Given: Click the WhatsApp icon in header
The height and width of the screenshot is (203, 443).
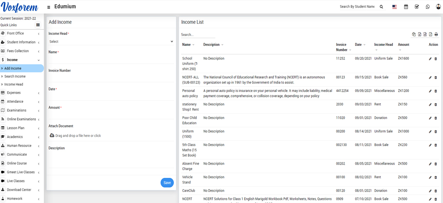Looking at the screenshot, I should (x=428, y=7).
